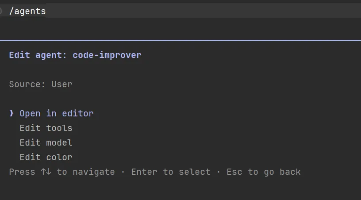The height and width of the screenshot is (200, 361).
Task: Select the Edit color option
Action: point(46,157)
